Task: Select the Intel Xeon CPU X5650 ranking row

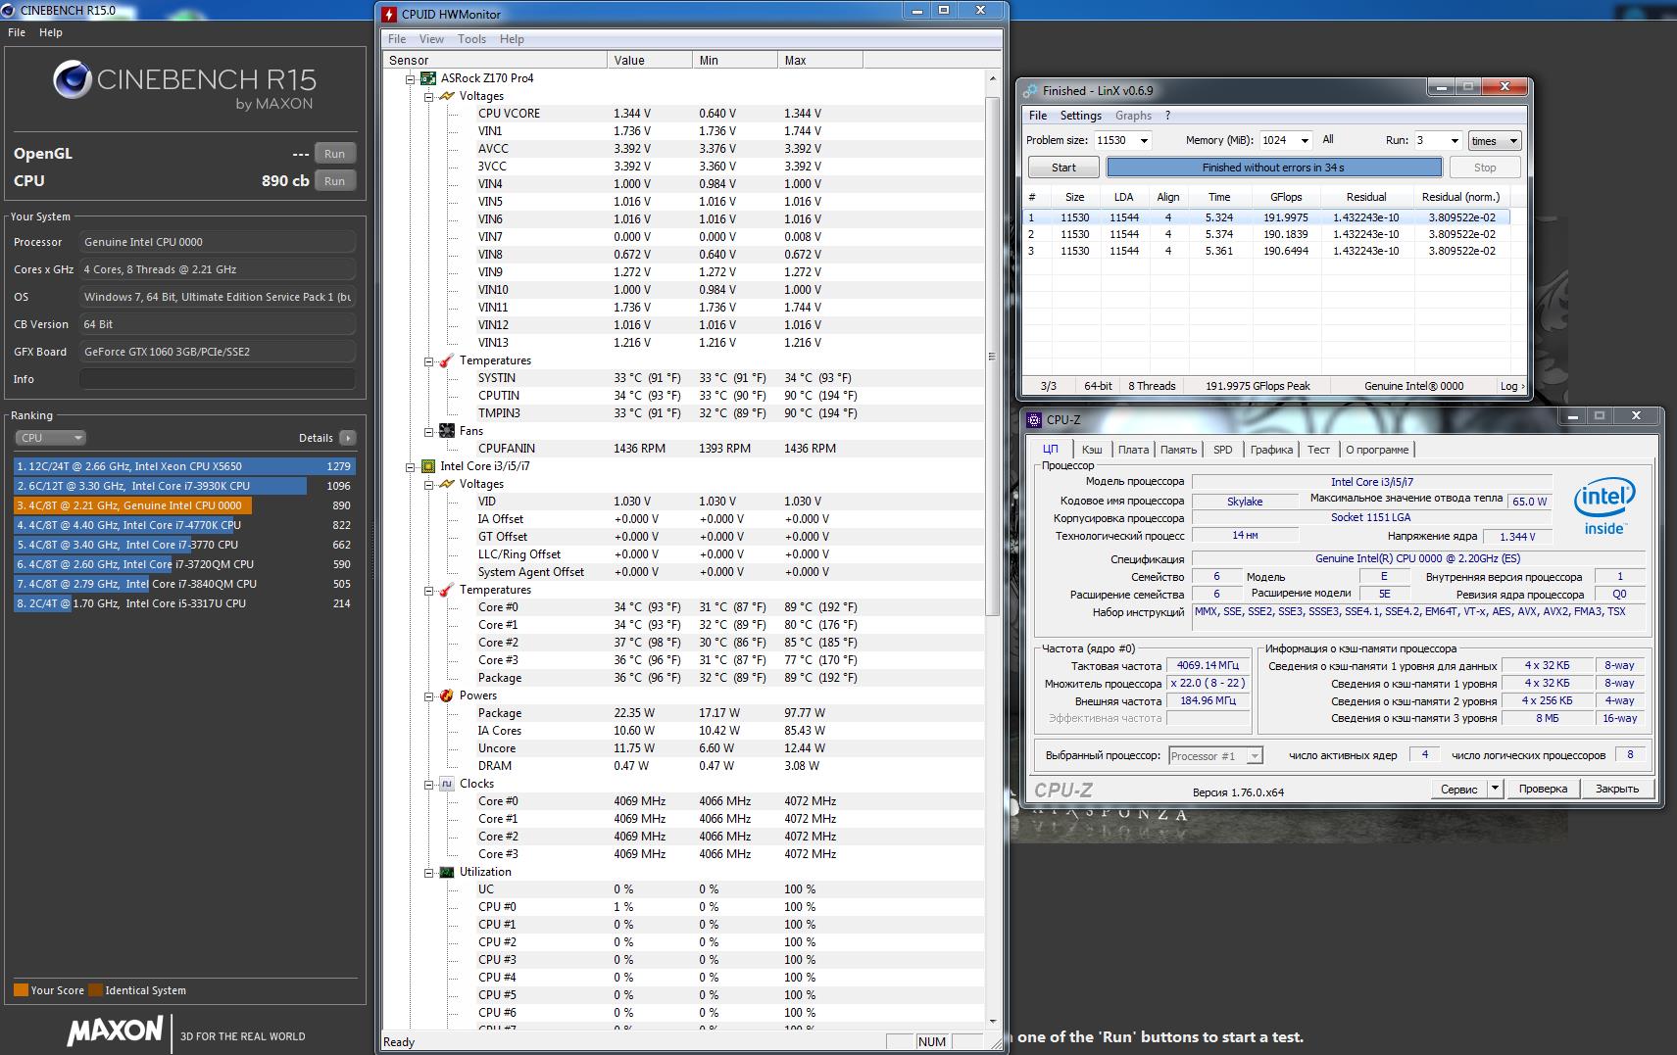Action: 184,466
